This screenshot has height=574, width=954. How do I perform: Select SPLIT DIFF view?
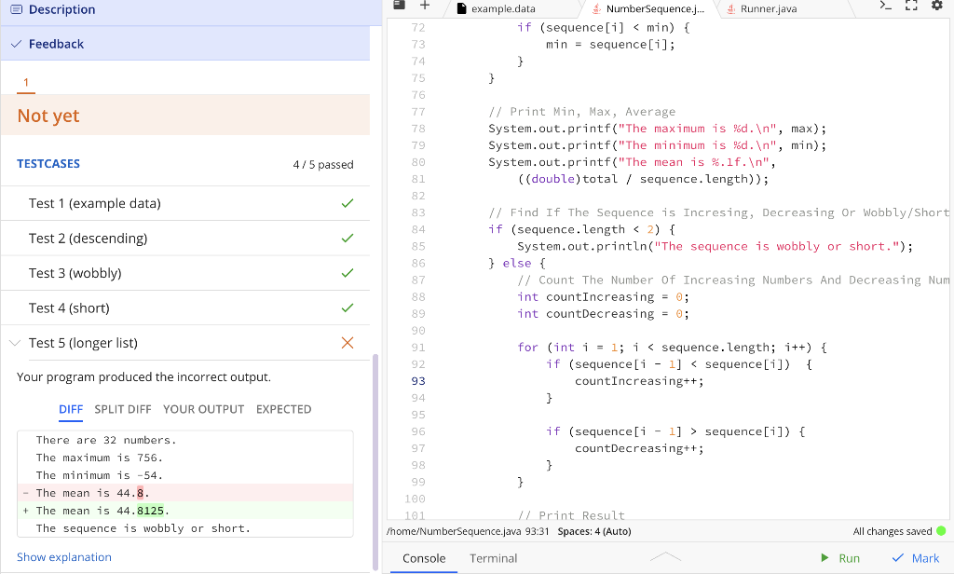[123, 409]
